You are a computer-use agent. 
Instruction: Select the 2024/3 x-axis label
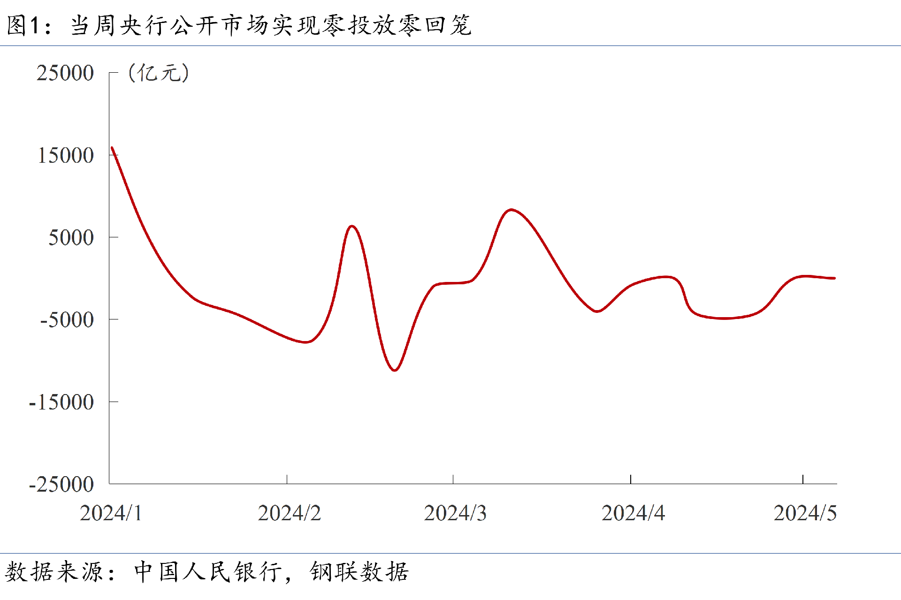[455, 513]
